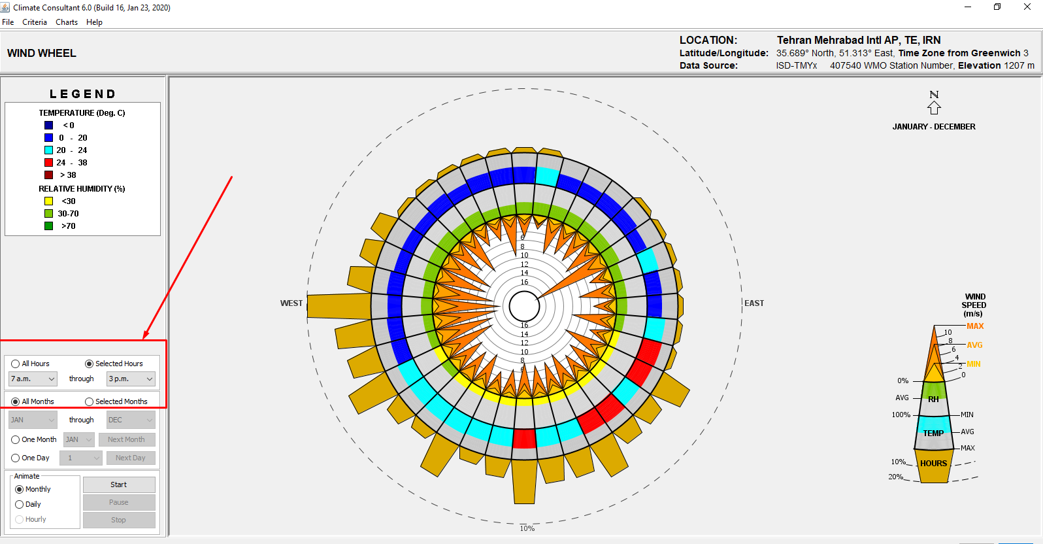Click the Next Month button
1043x544 pixels.
127,439
